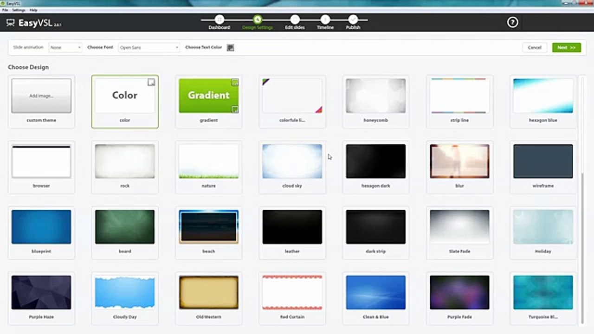Pick the Holiday design

tap(543, 233)
